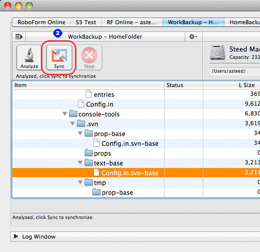This screenshot has height=252, width=260.
Task: Click the props folder icon
Action: (89, 153)
